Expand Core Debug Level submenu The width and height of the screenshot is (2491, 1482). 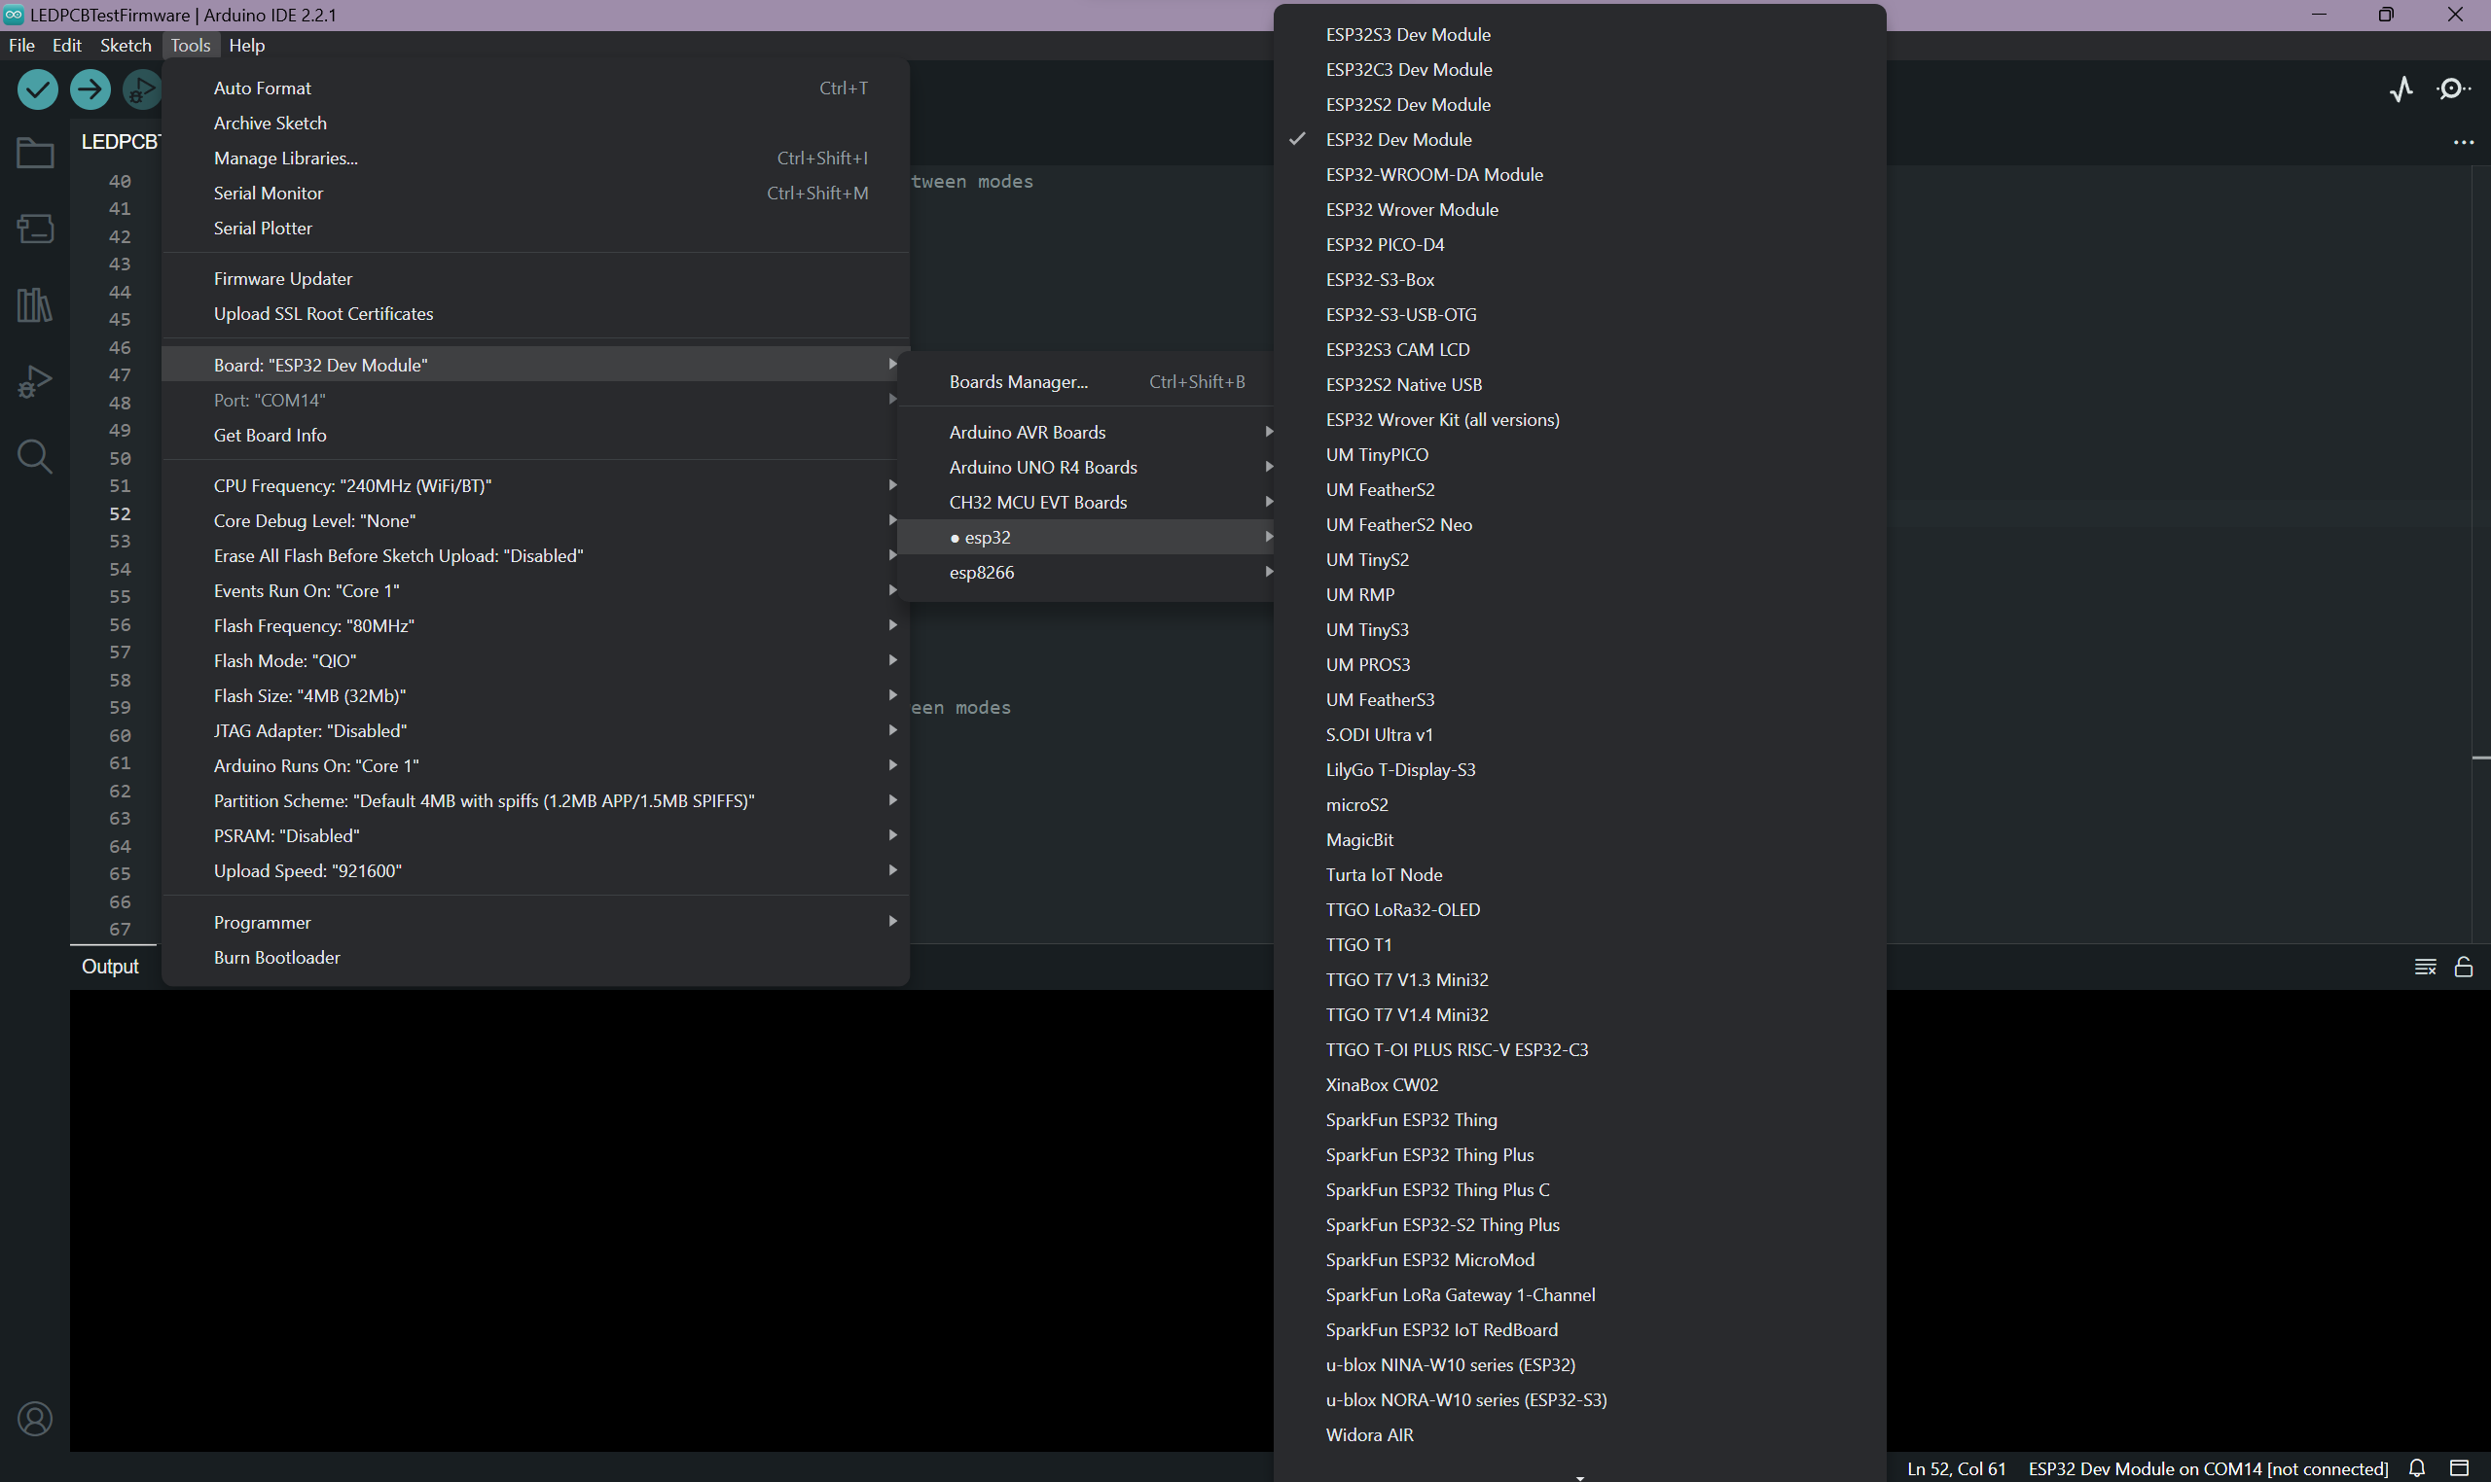[535, 521]
